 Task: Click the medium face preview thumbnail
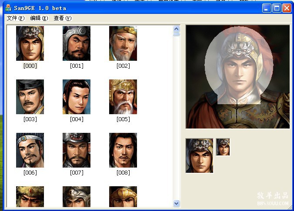199,155
